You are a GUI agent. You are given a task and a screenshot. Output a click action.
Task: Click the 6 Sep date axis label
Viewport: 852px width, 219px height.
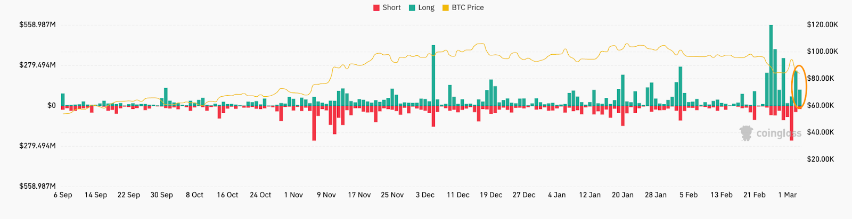(63, 195)
